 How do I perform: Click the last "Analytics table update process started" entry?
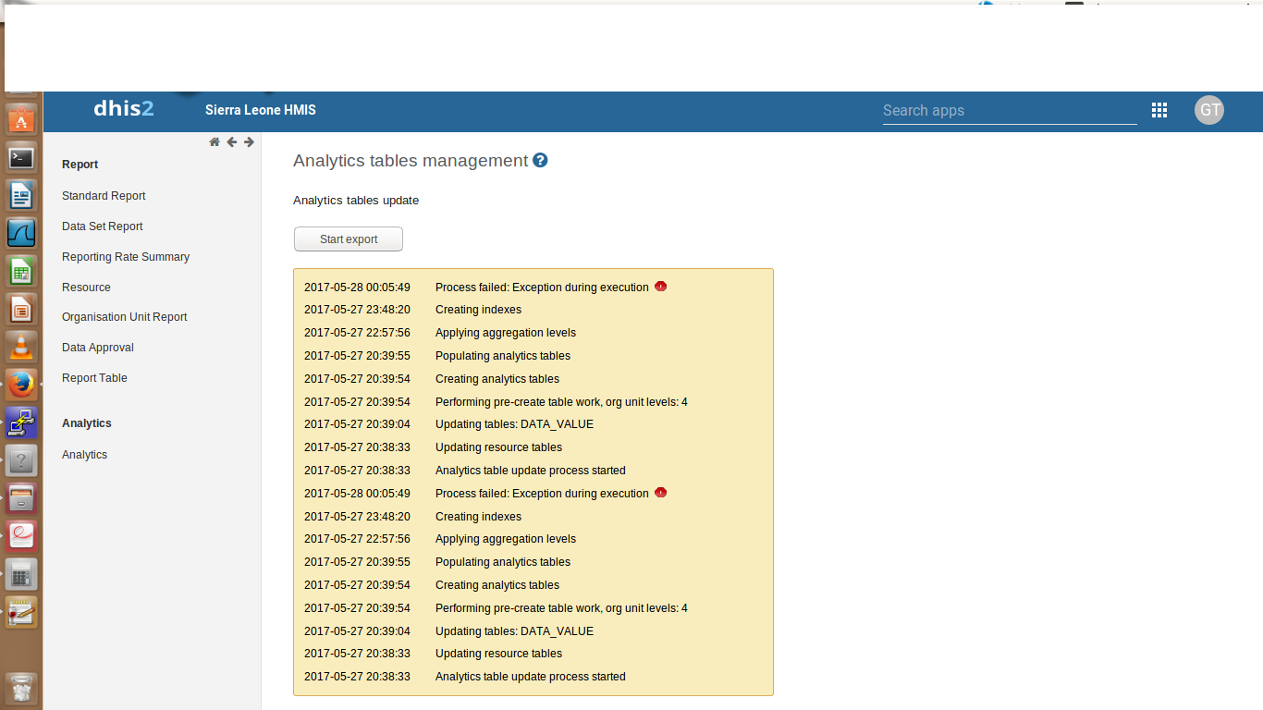(531, 677)
